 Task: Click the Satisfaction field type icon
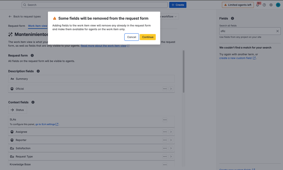(x=12, y=148)
